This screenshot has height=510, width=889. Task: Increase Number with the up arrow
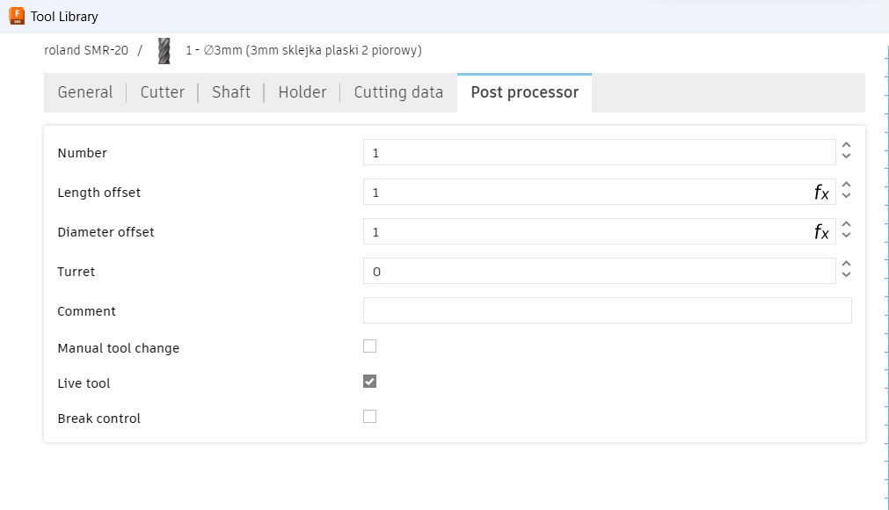[847, 146]
